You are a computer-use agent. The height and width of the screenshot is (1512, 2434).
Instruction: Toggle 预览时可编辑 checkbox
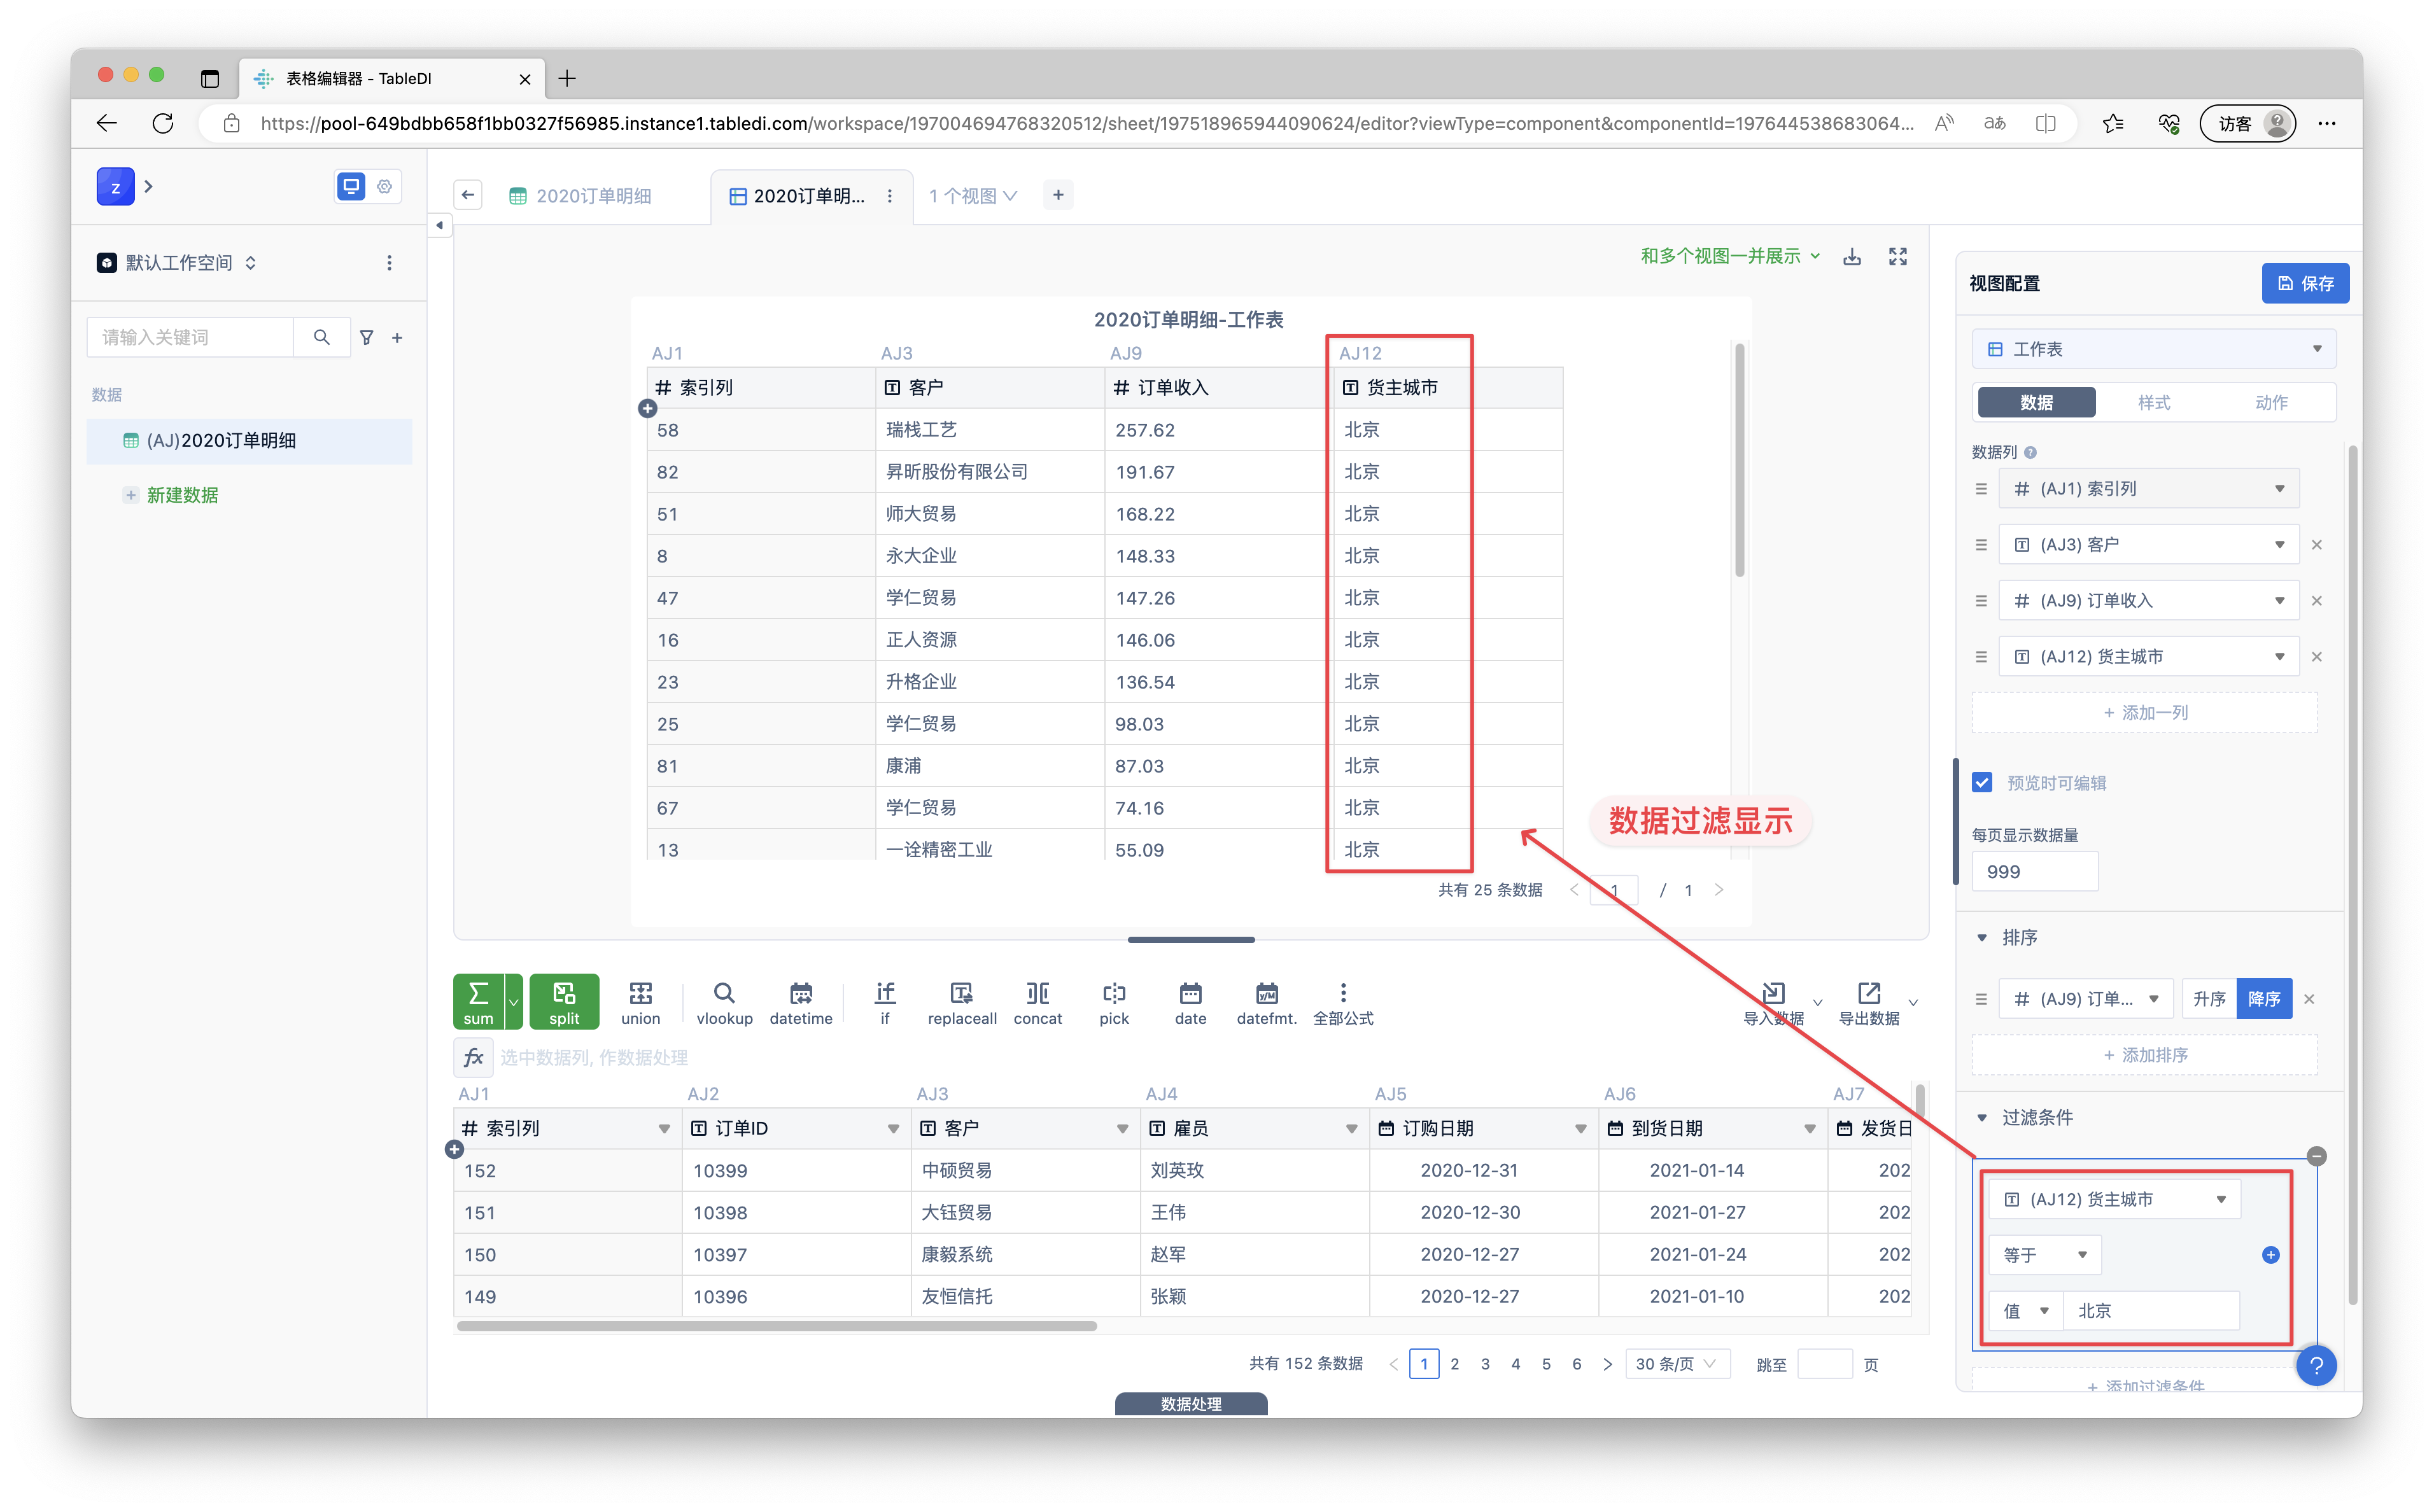[1982, 783]
